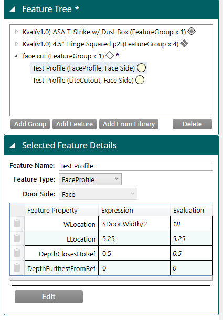The height and width of the screenshot is (320, 223).
Task: Click the four-diamond icon beside Hinge Squared p2
Action: (184, 43)
